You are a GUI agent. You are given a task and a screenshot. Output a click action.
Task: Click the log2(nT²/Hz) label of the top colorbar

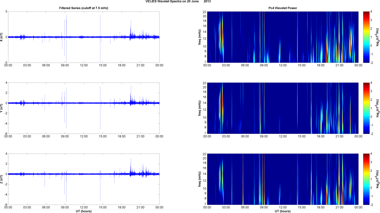coord(377,37)
